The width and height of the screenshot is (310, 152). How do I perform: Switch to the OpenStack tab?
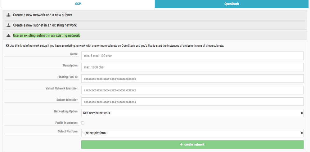232,4
